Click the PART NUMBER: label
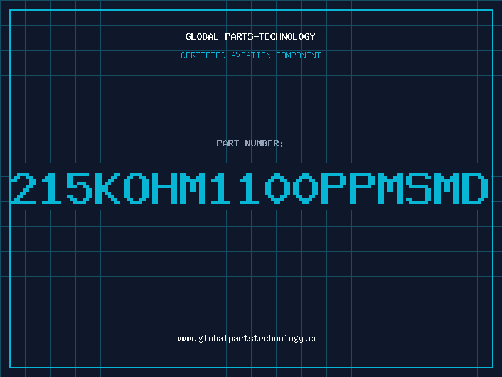Screen dimensions: 502x377 [250, 143]
